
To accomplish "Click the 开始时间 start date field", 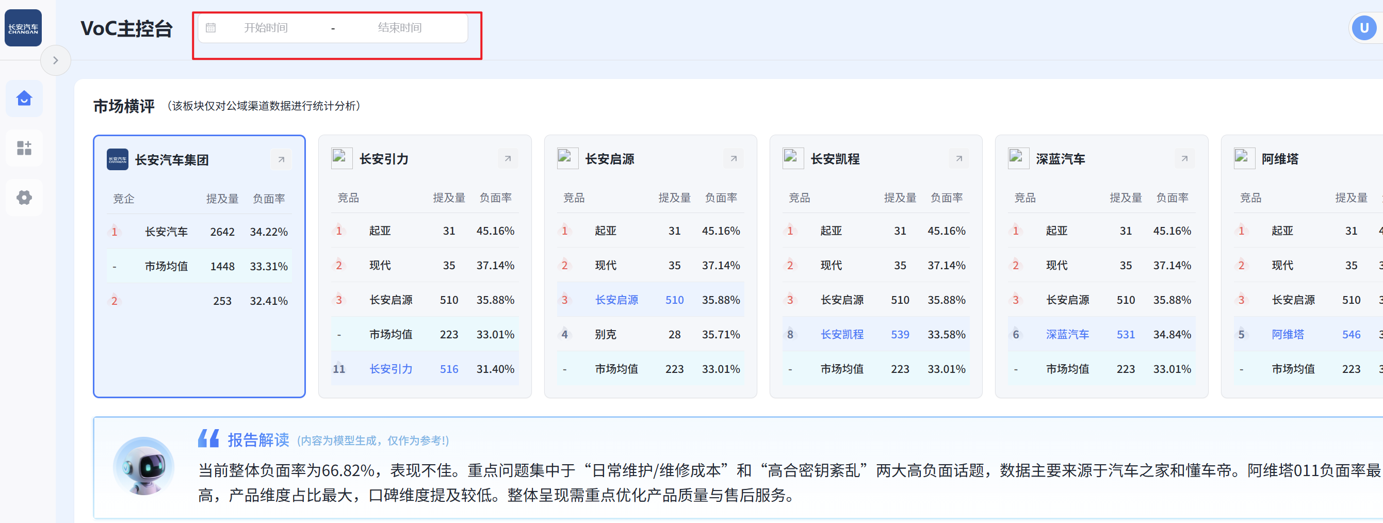I will (x=266, y=28).
